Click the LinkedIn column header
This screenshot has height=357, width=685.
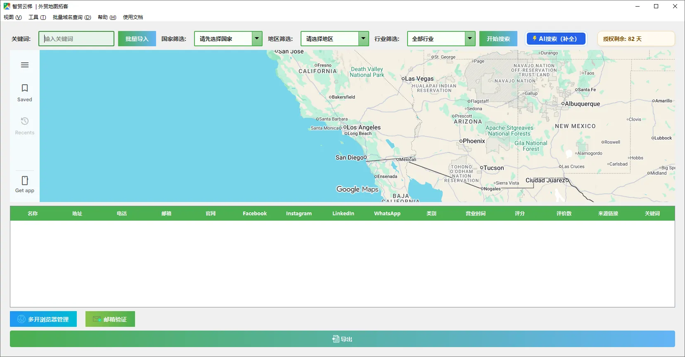[x=343, y=213]
